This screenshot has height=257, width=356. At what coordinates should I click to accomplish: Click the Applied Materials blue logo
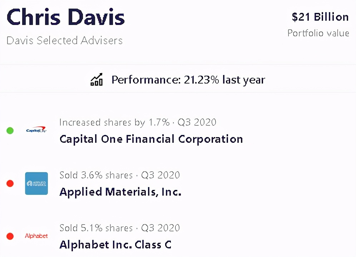[x=36, y=183]
